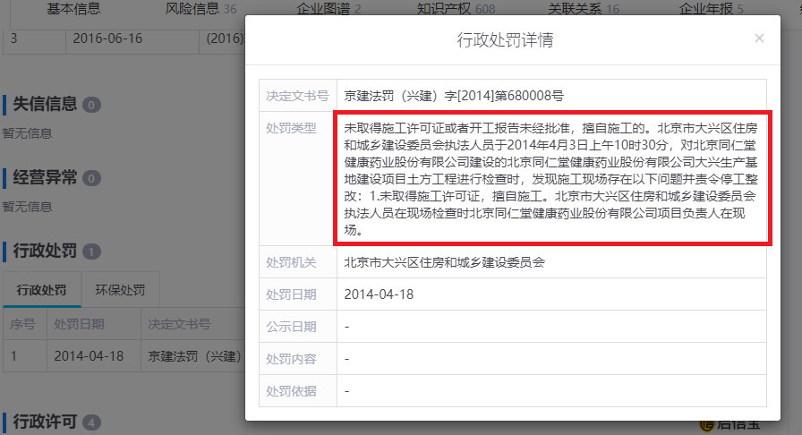Open the 企业图谱 tab
This screenshot has width=802, height=435.
pos(328,9)
